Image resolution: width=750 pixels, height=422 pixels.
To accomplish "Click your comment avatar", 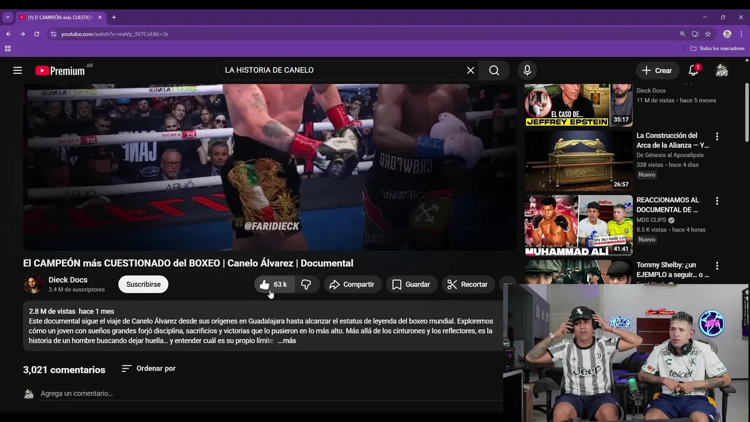I will (x=29, y=394).
